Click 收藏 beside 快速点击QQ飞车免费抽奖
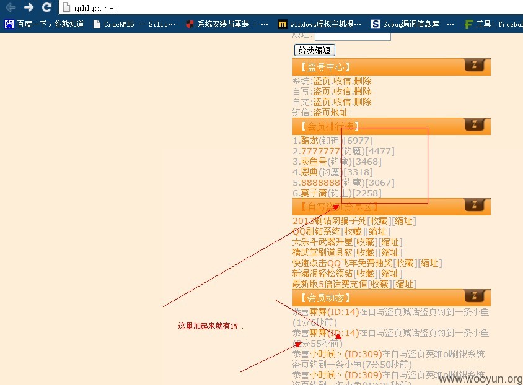Screen dimensions: 523x385 coord(405,263)
